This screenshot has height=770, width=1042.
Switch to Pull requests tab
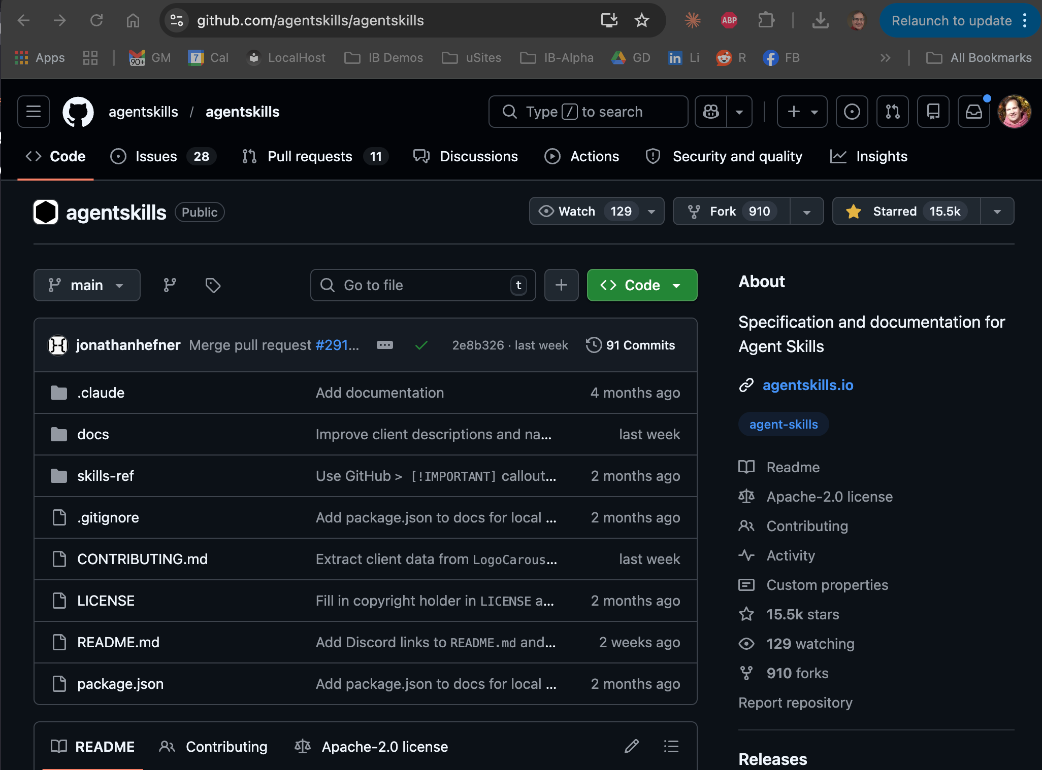pos(310,156)
